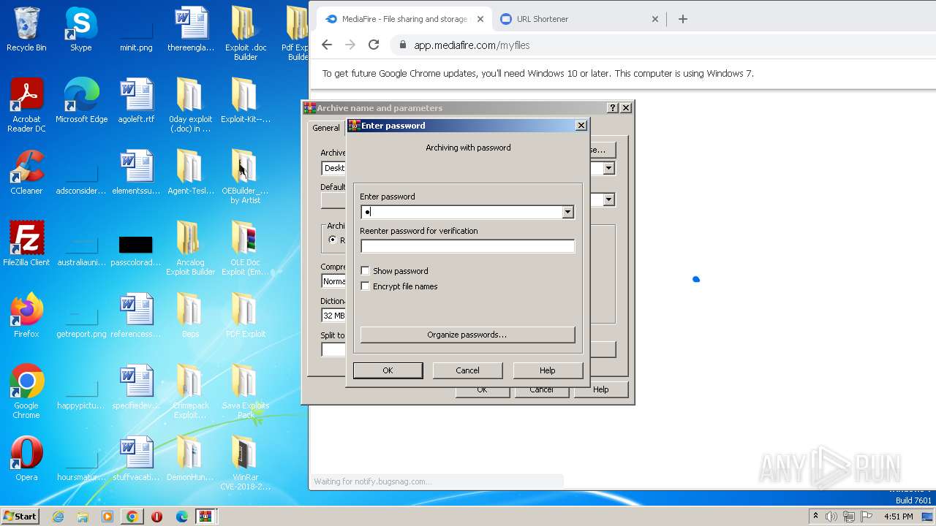
Task: Open Google Chrome desktop shortcut
Action: pyautogui.click(x=26, y=392)
